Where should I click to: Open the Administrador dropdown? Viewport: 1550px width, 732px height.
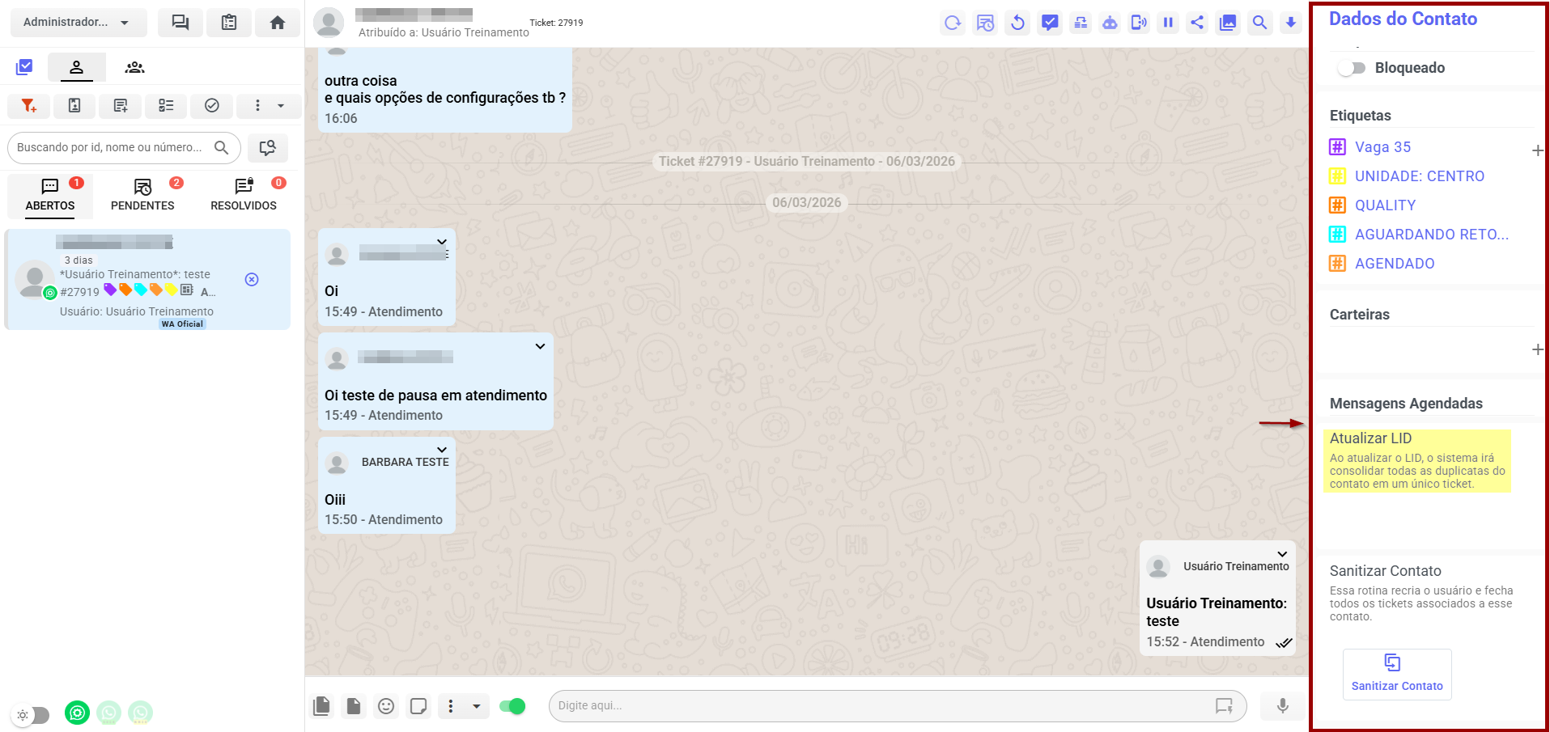[78, 23]
